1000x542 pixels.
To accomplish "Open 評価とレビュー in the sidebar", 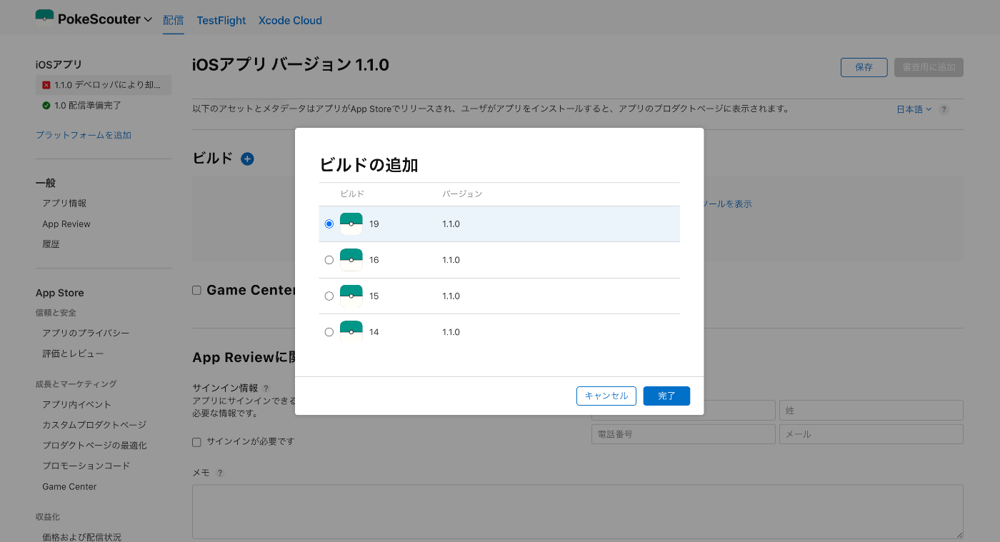I will pos(73,354).
